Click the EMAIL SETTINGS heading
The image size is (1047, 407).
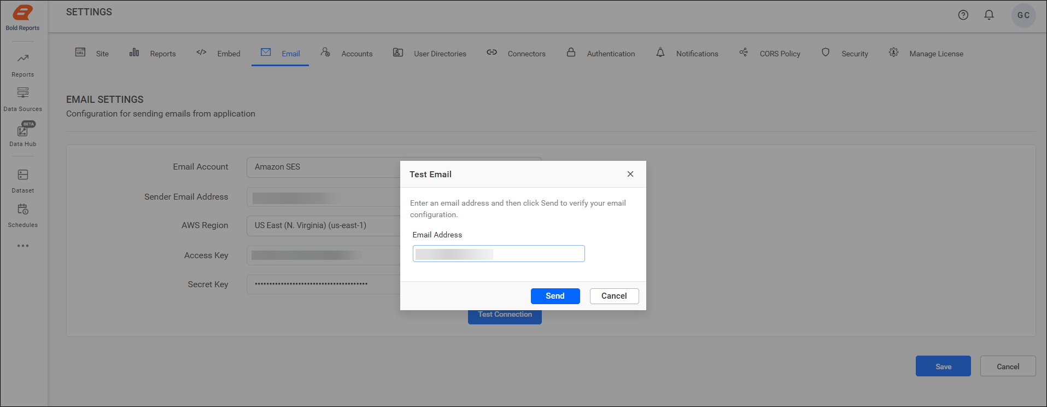[x=105, y=100]
